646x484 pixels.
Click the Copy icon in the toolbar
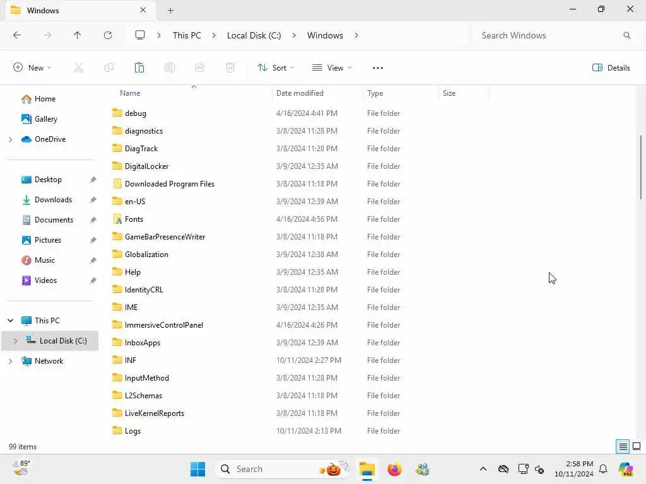click(109, 67)
